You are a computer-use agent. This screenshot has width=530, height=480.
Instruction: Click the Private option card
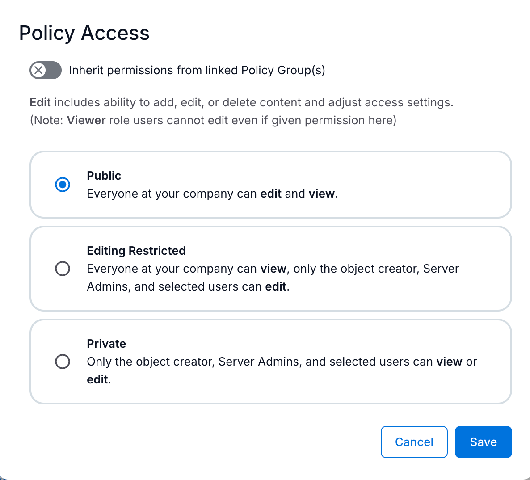[270, 361]
